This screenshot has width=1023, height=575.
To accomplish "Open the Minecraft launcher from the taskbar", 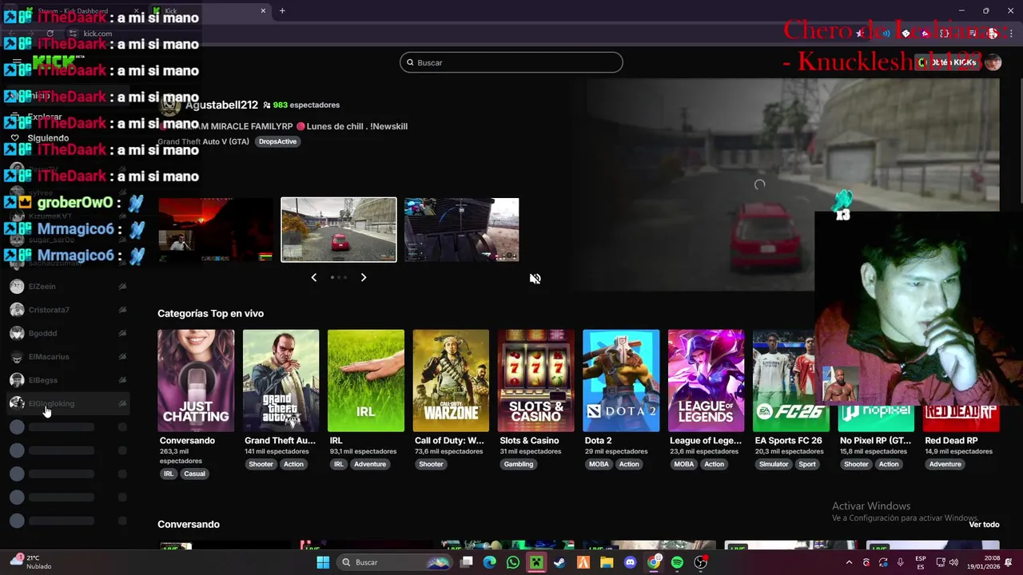I will (536, 562).
